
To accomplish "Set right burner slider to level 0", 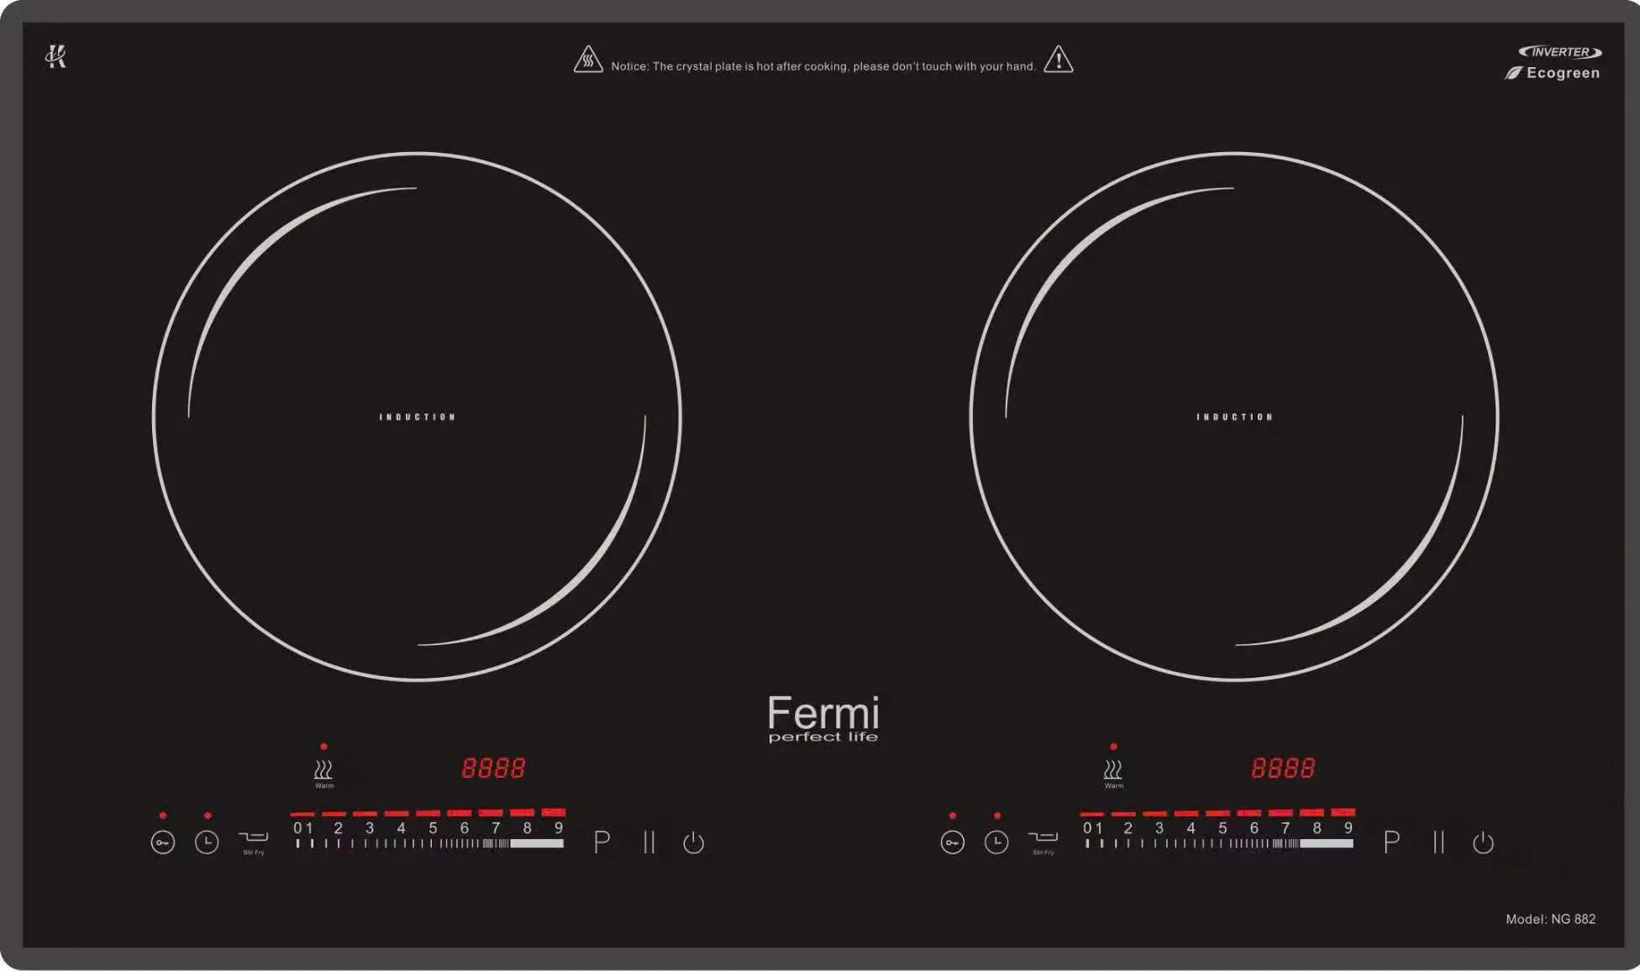I will pyautogui.click(x=1087, y=828).
